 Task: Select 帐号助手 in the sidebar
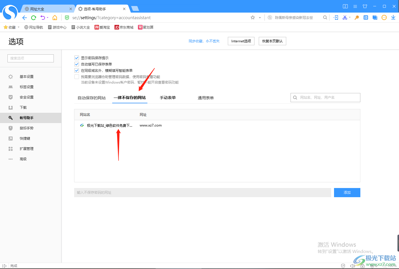point(31,118)
